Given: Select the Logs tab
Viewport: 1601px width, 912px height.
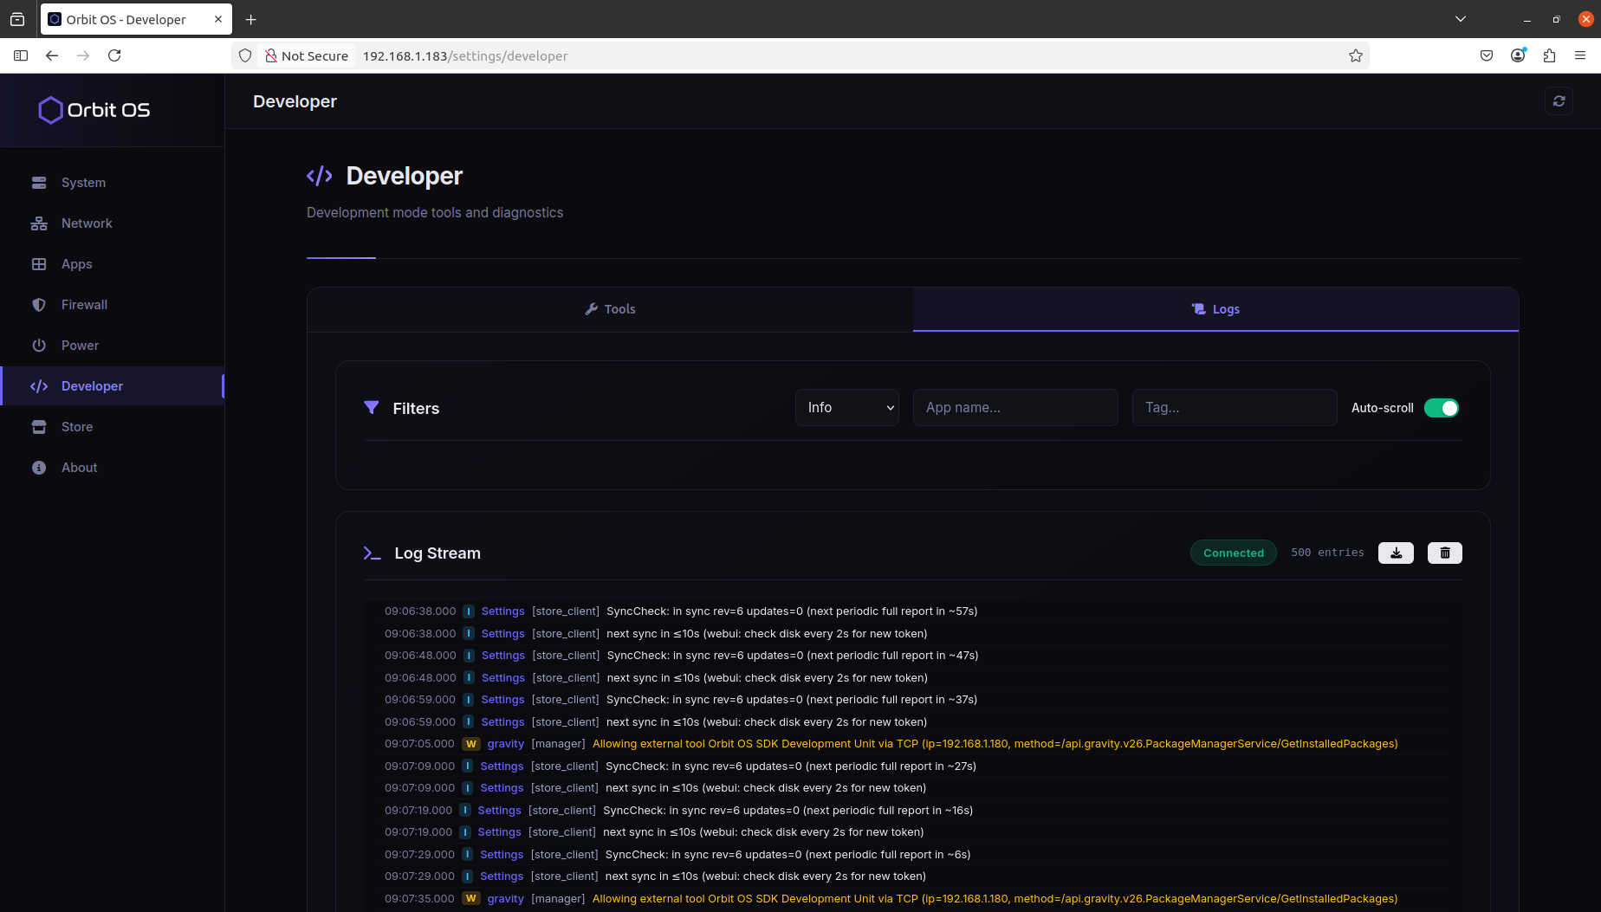Looking at the screenshot, I should (x=1215, y=308).
